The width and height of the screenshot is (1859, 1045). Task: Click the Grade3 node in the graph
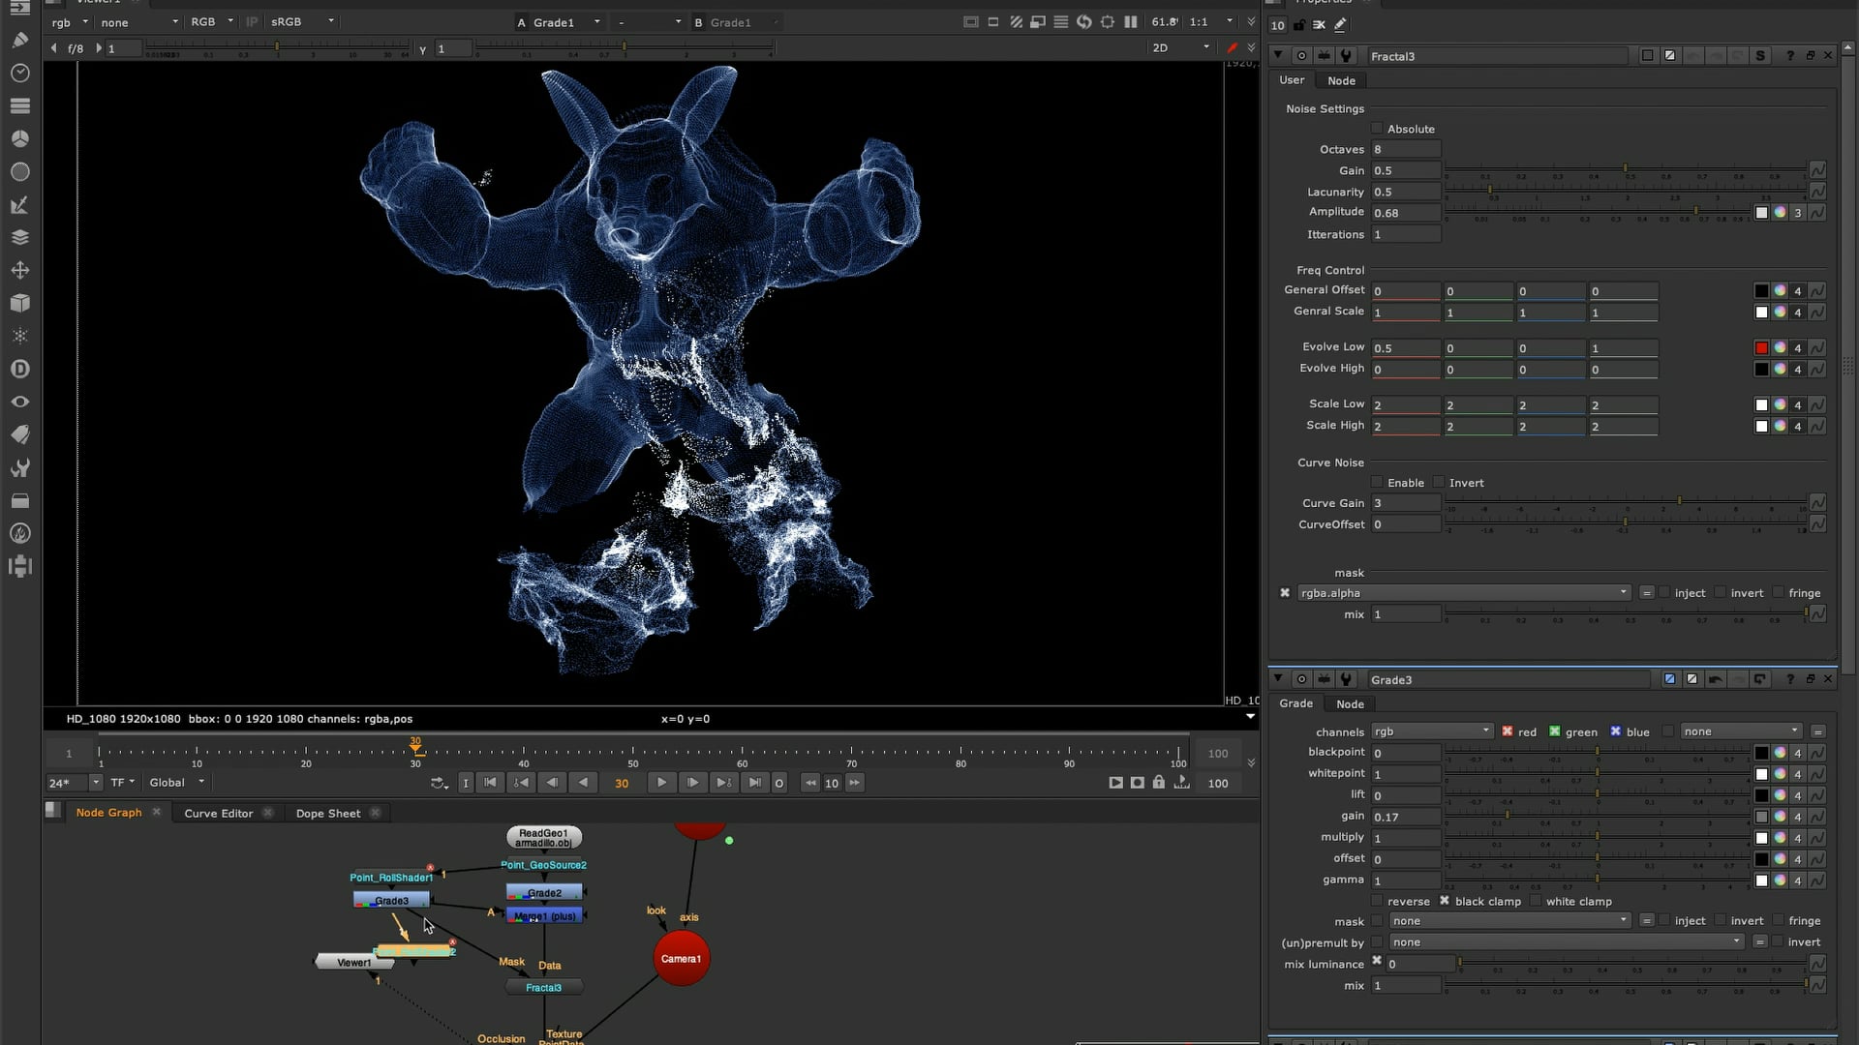(x=391, y=901)
